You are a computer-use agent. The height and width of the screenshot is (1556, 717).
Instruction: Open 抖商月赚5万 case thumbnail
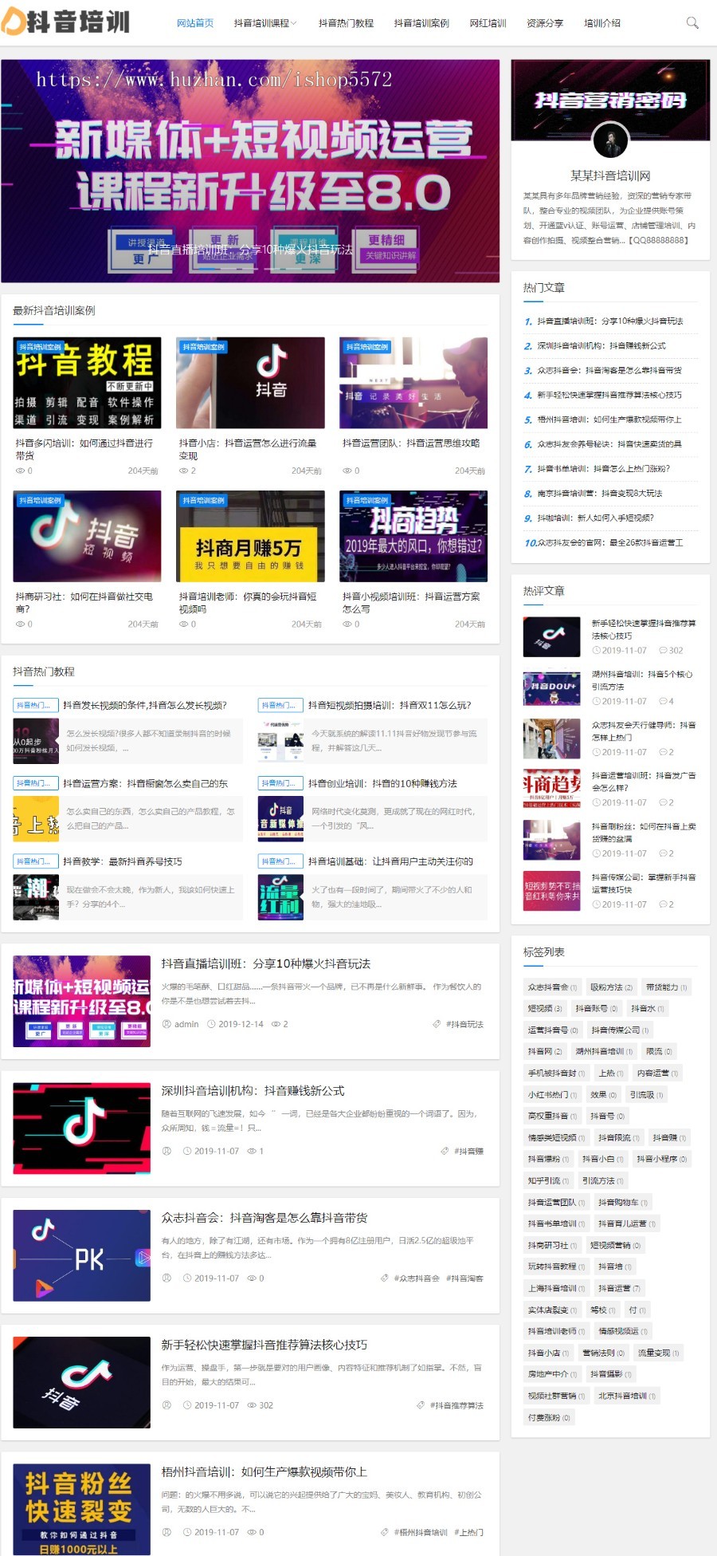click(x=250, y=536)
